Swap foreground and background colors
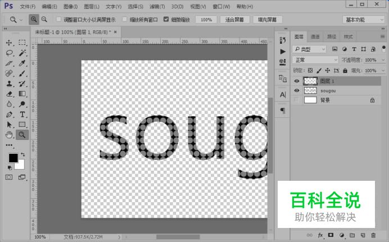Screen dimensions: 389x242 (23, 154)
